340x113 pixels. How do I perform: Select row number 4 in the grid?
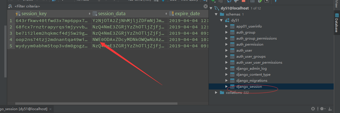(x=11, y=40)
